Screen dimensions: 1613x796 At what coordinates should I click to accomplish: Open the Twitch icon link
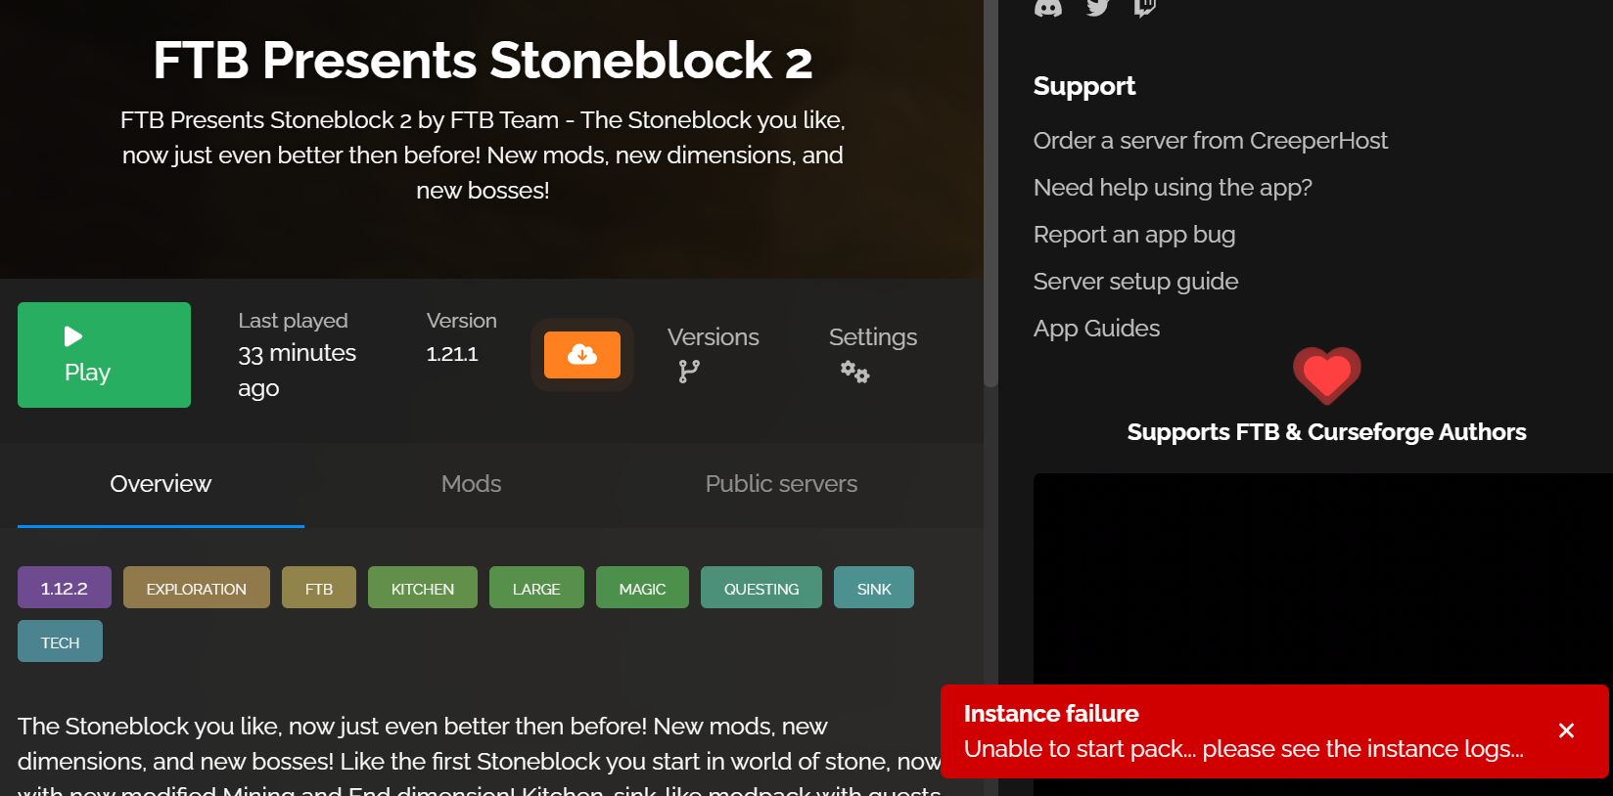[1144, 8]
